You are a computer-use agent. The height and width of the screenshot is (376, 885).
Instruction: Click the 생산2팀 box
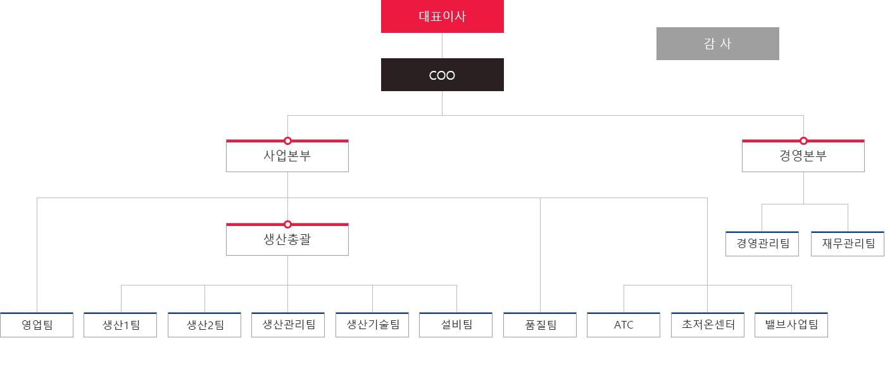[x=204, y=325]
